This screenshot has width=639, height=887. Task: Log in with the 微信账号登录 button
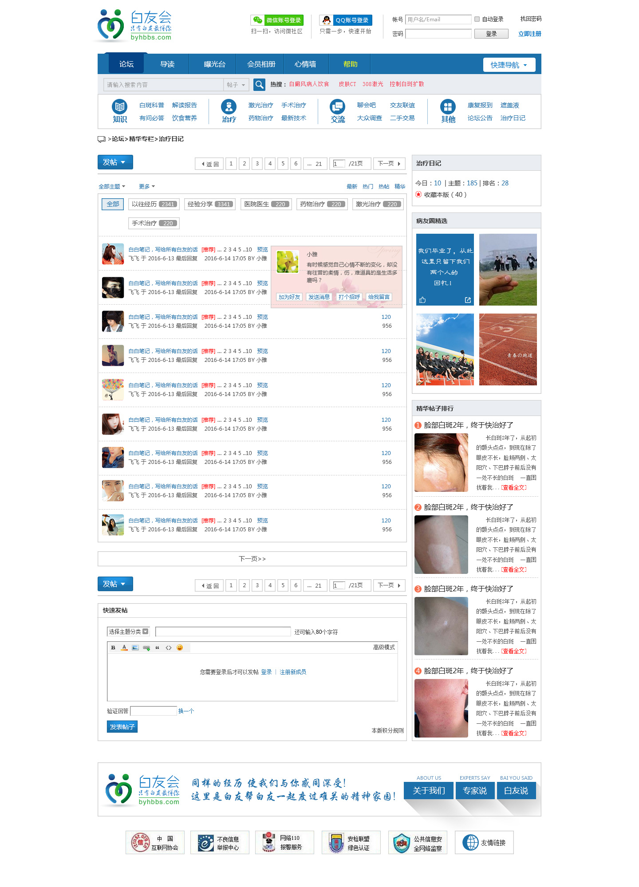coord(277,20)
